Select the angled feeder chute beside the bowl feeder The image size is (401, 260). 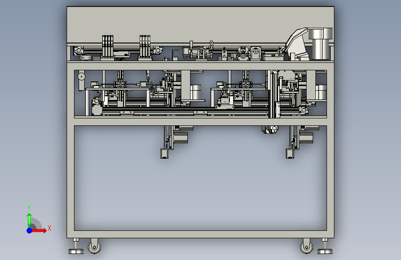click(x=296, y=43)
